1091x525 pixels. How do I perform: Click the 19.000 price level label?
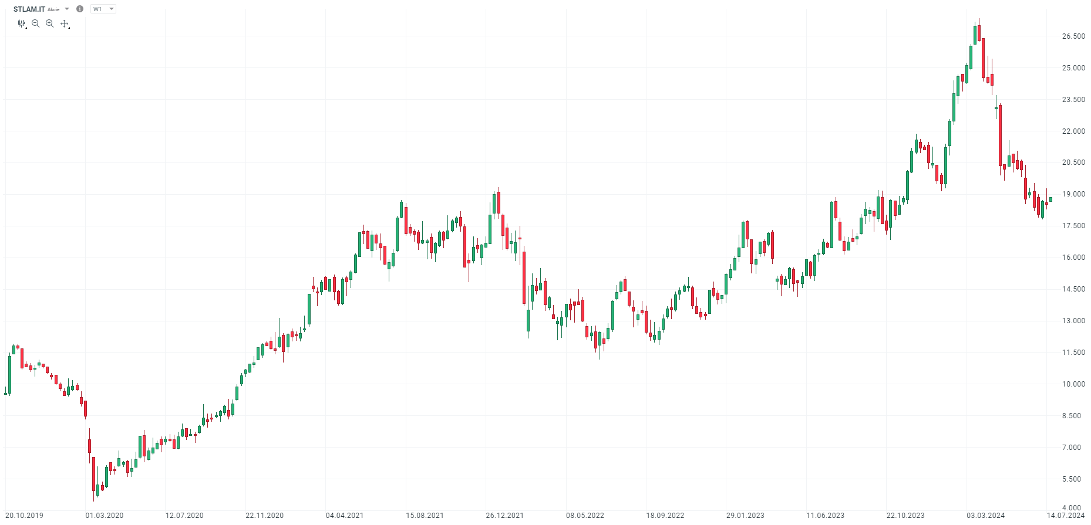1073,194
